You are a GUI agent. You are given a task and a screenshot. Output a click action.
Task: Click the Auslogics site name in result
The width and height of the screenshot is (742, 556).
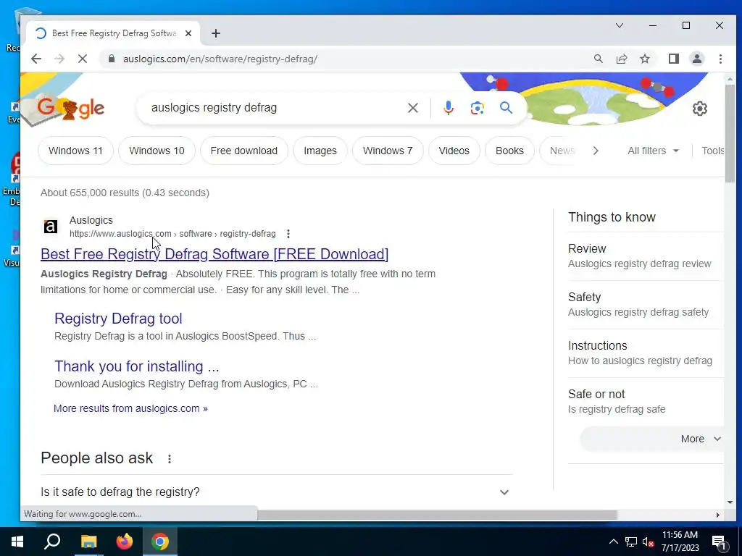coord(91,220)
